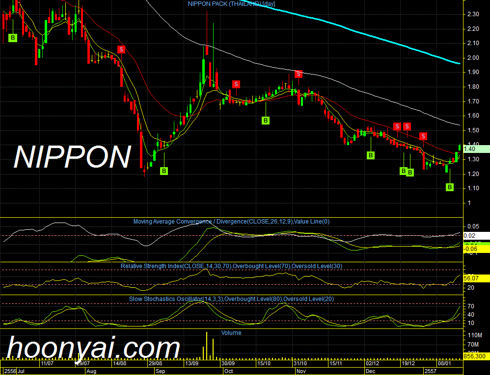Viewport: 490px width, 375px height.
Task: Select the 15/10 date label
Action: tap(264, 363)
